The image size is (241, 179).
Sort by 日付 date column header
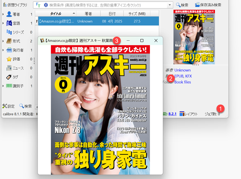tap(112, 14)
